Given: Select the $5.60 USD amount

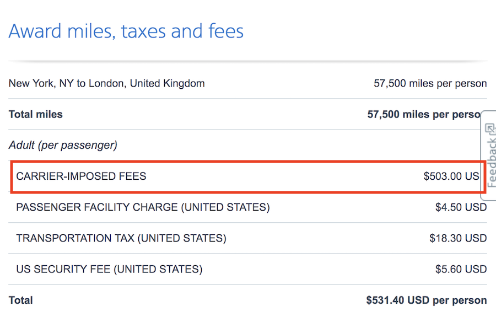Looking at the screenshot, I should coord(461,269).
